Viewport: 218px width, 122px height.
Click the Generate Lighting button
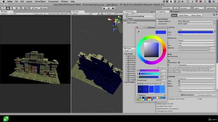click(205, 95)
